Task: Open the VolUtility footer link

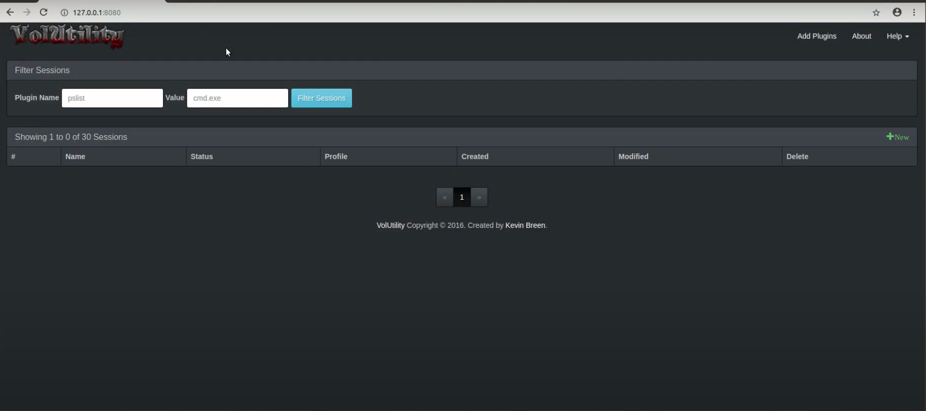Action: point(390,225)
